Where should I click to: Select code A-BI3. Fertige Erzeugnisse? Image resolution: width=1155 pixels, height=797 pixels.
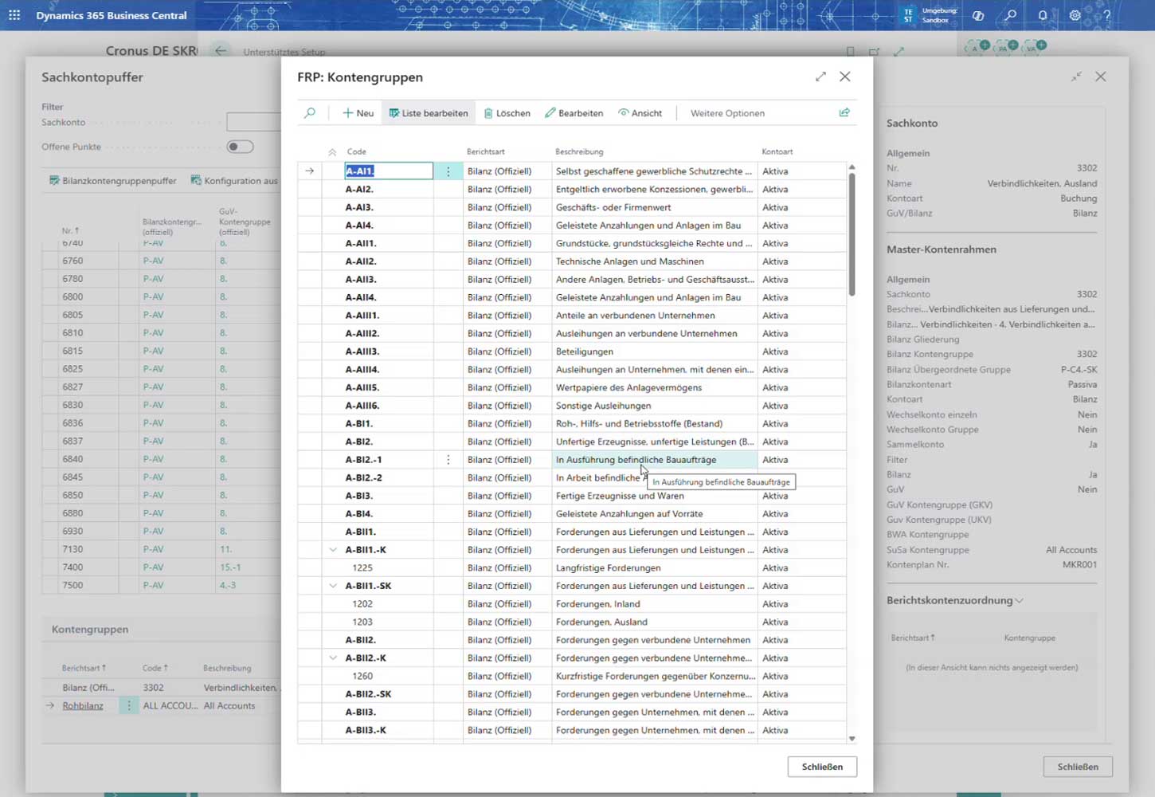[359, 496]
